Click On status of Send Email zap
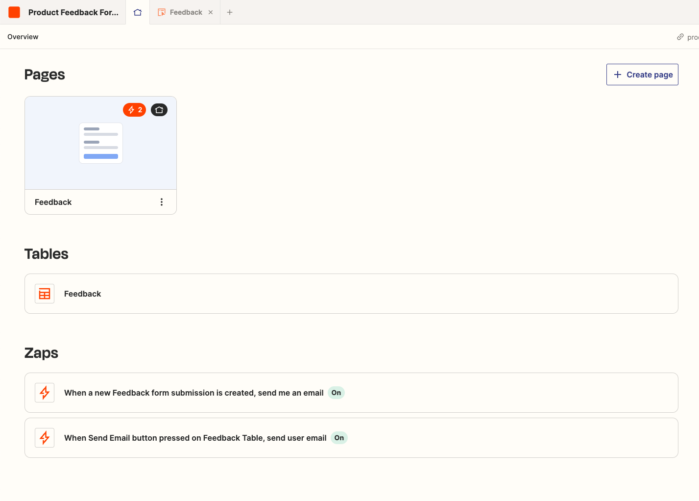Screen dimensions: 699x501 tap(339, 438)
